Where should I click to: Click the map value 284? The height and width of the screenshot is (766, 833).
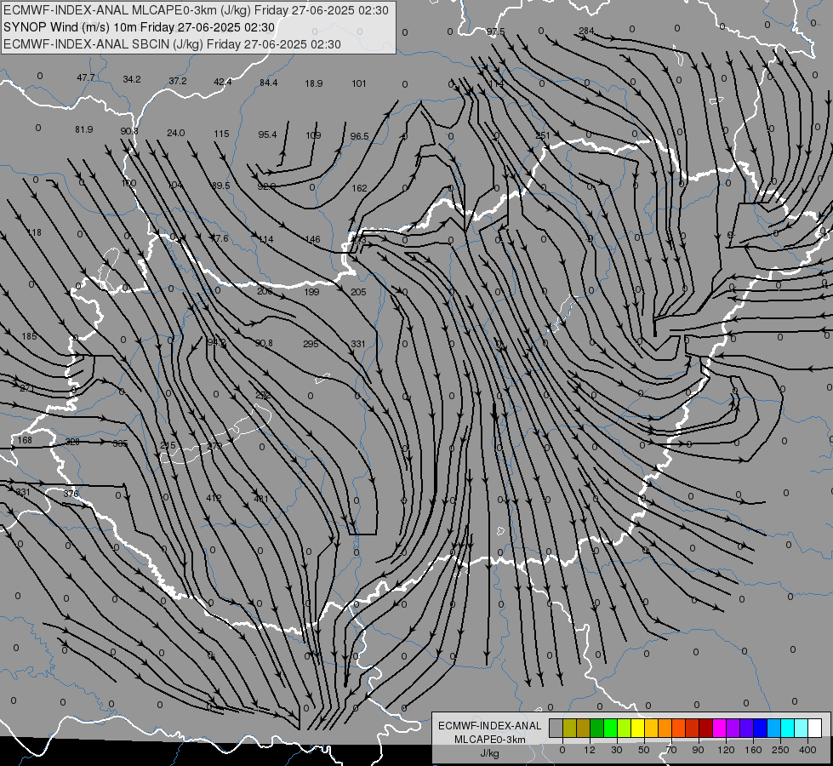(586, 31)
